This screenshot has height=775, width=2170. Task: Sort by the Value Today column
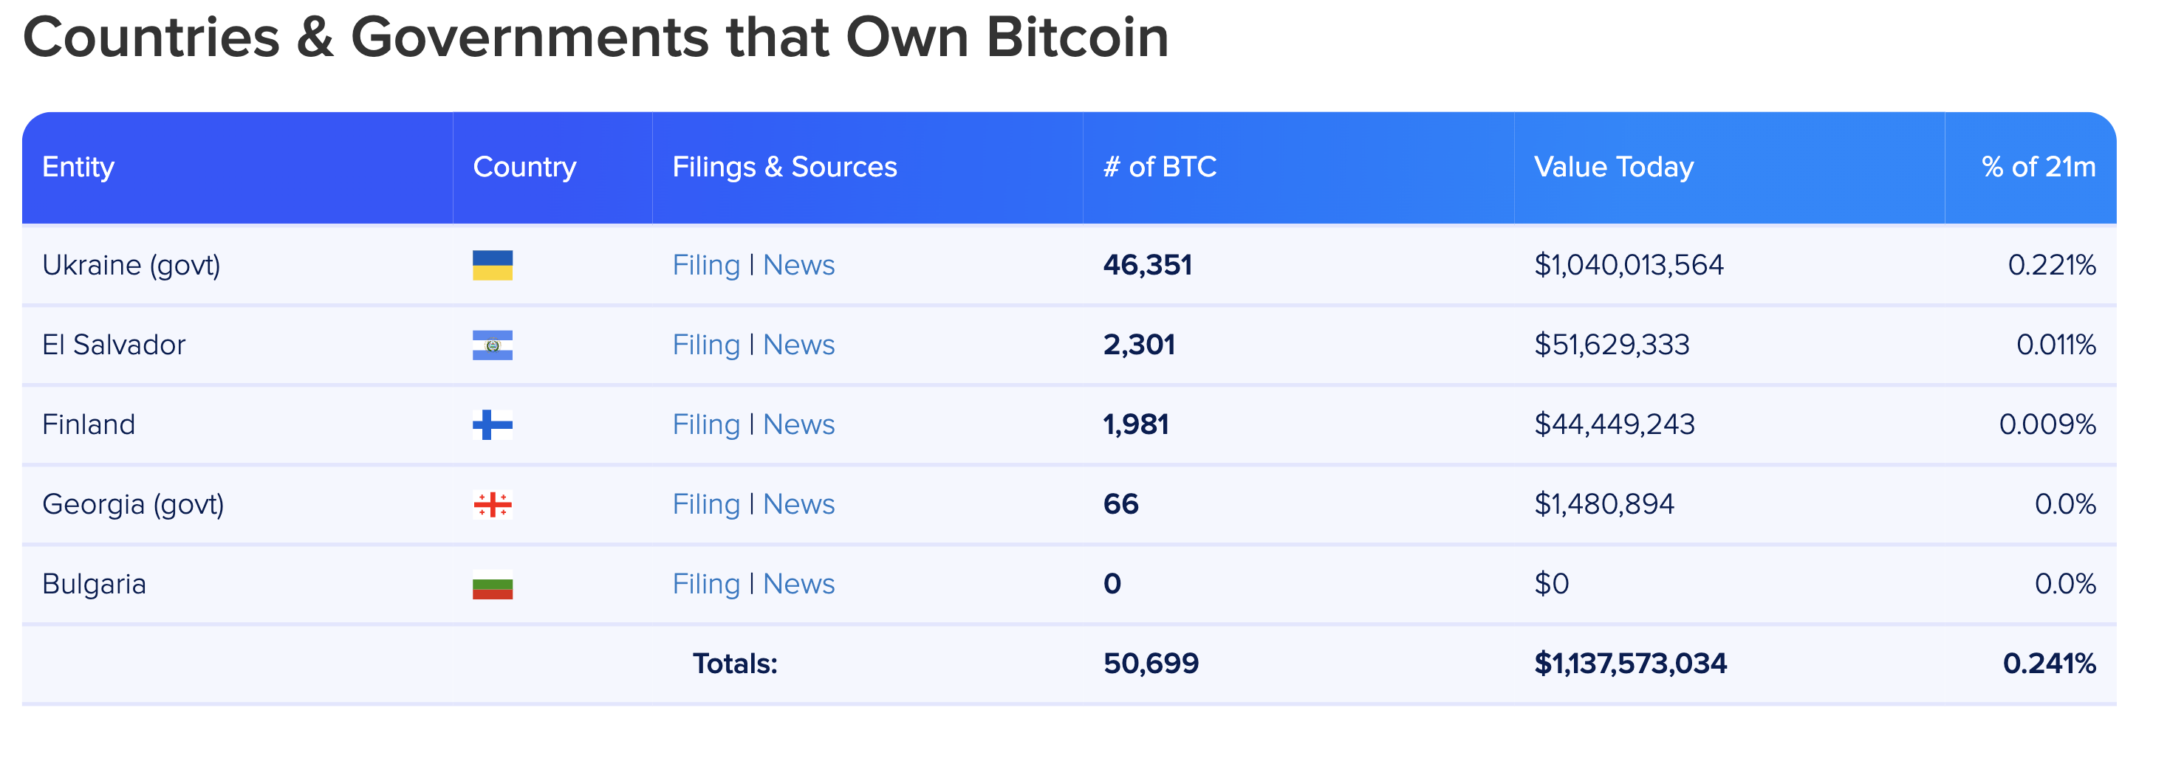[1614, 167]
